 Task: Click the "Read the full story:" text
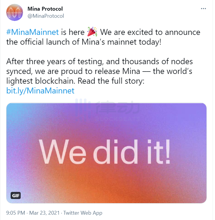click(x=111, y=81)
